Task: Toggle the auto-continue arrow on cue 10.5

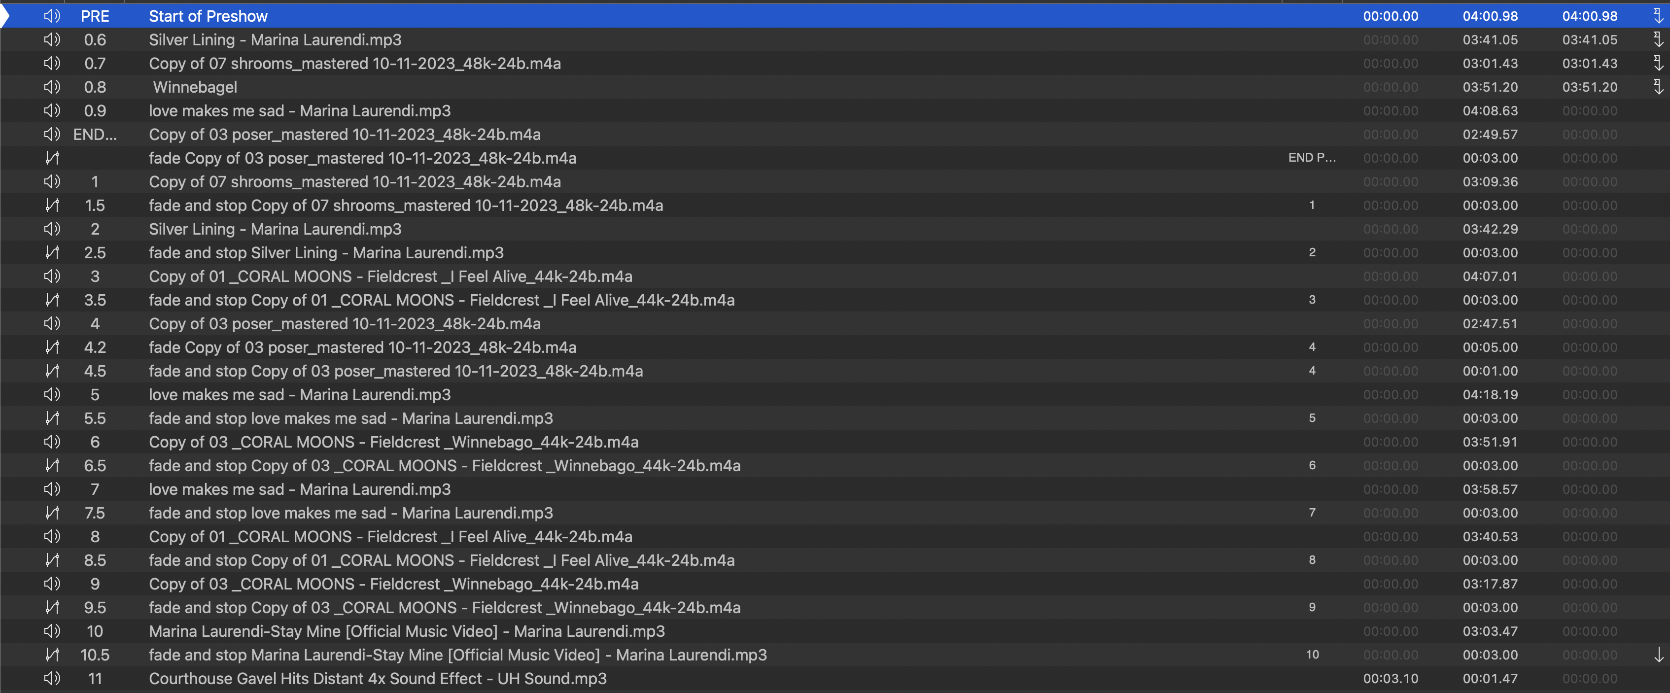Action: click(1658, 655)
